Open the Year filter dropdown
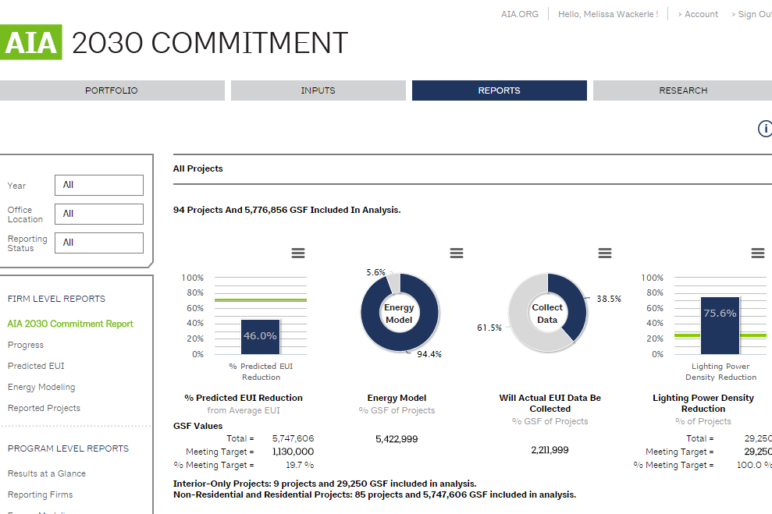 pos(98,185)
